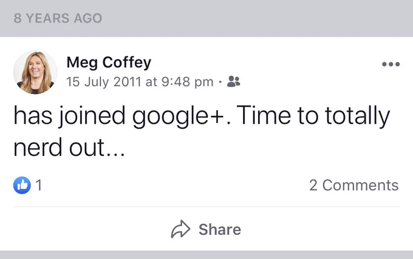Click the '9:48 pm' time in the timestamp
This screenshot has width=413, height=259.
click(x=187, y=82)
